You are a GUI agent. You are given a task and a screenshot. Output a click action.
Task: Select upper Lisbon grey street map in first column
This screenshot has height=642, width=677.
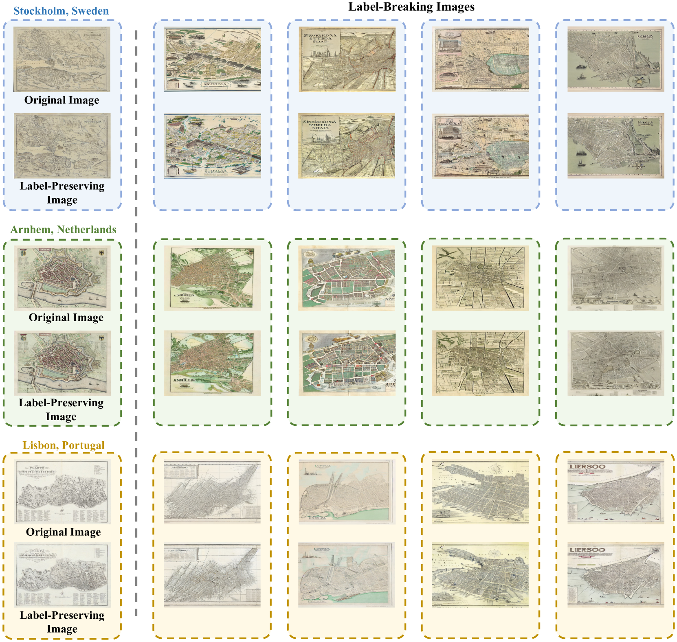[x=212, y=492]
